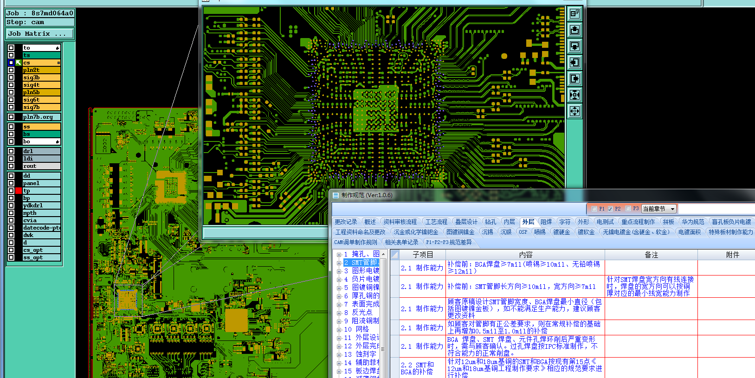Click the pan right arrow icon
Screen dimensions: 755x378
click(x=574, y=78)
